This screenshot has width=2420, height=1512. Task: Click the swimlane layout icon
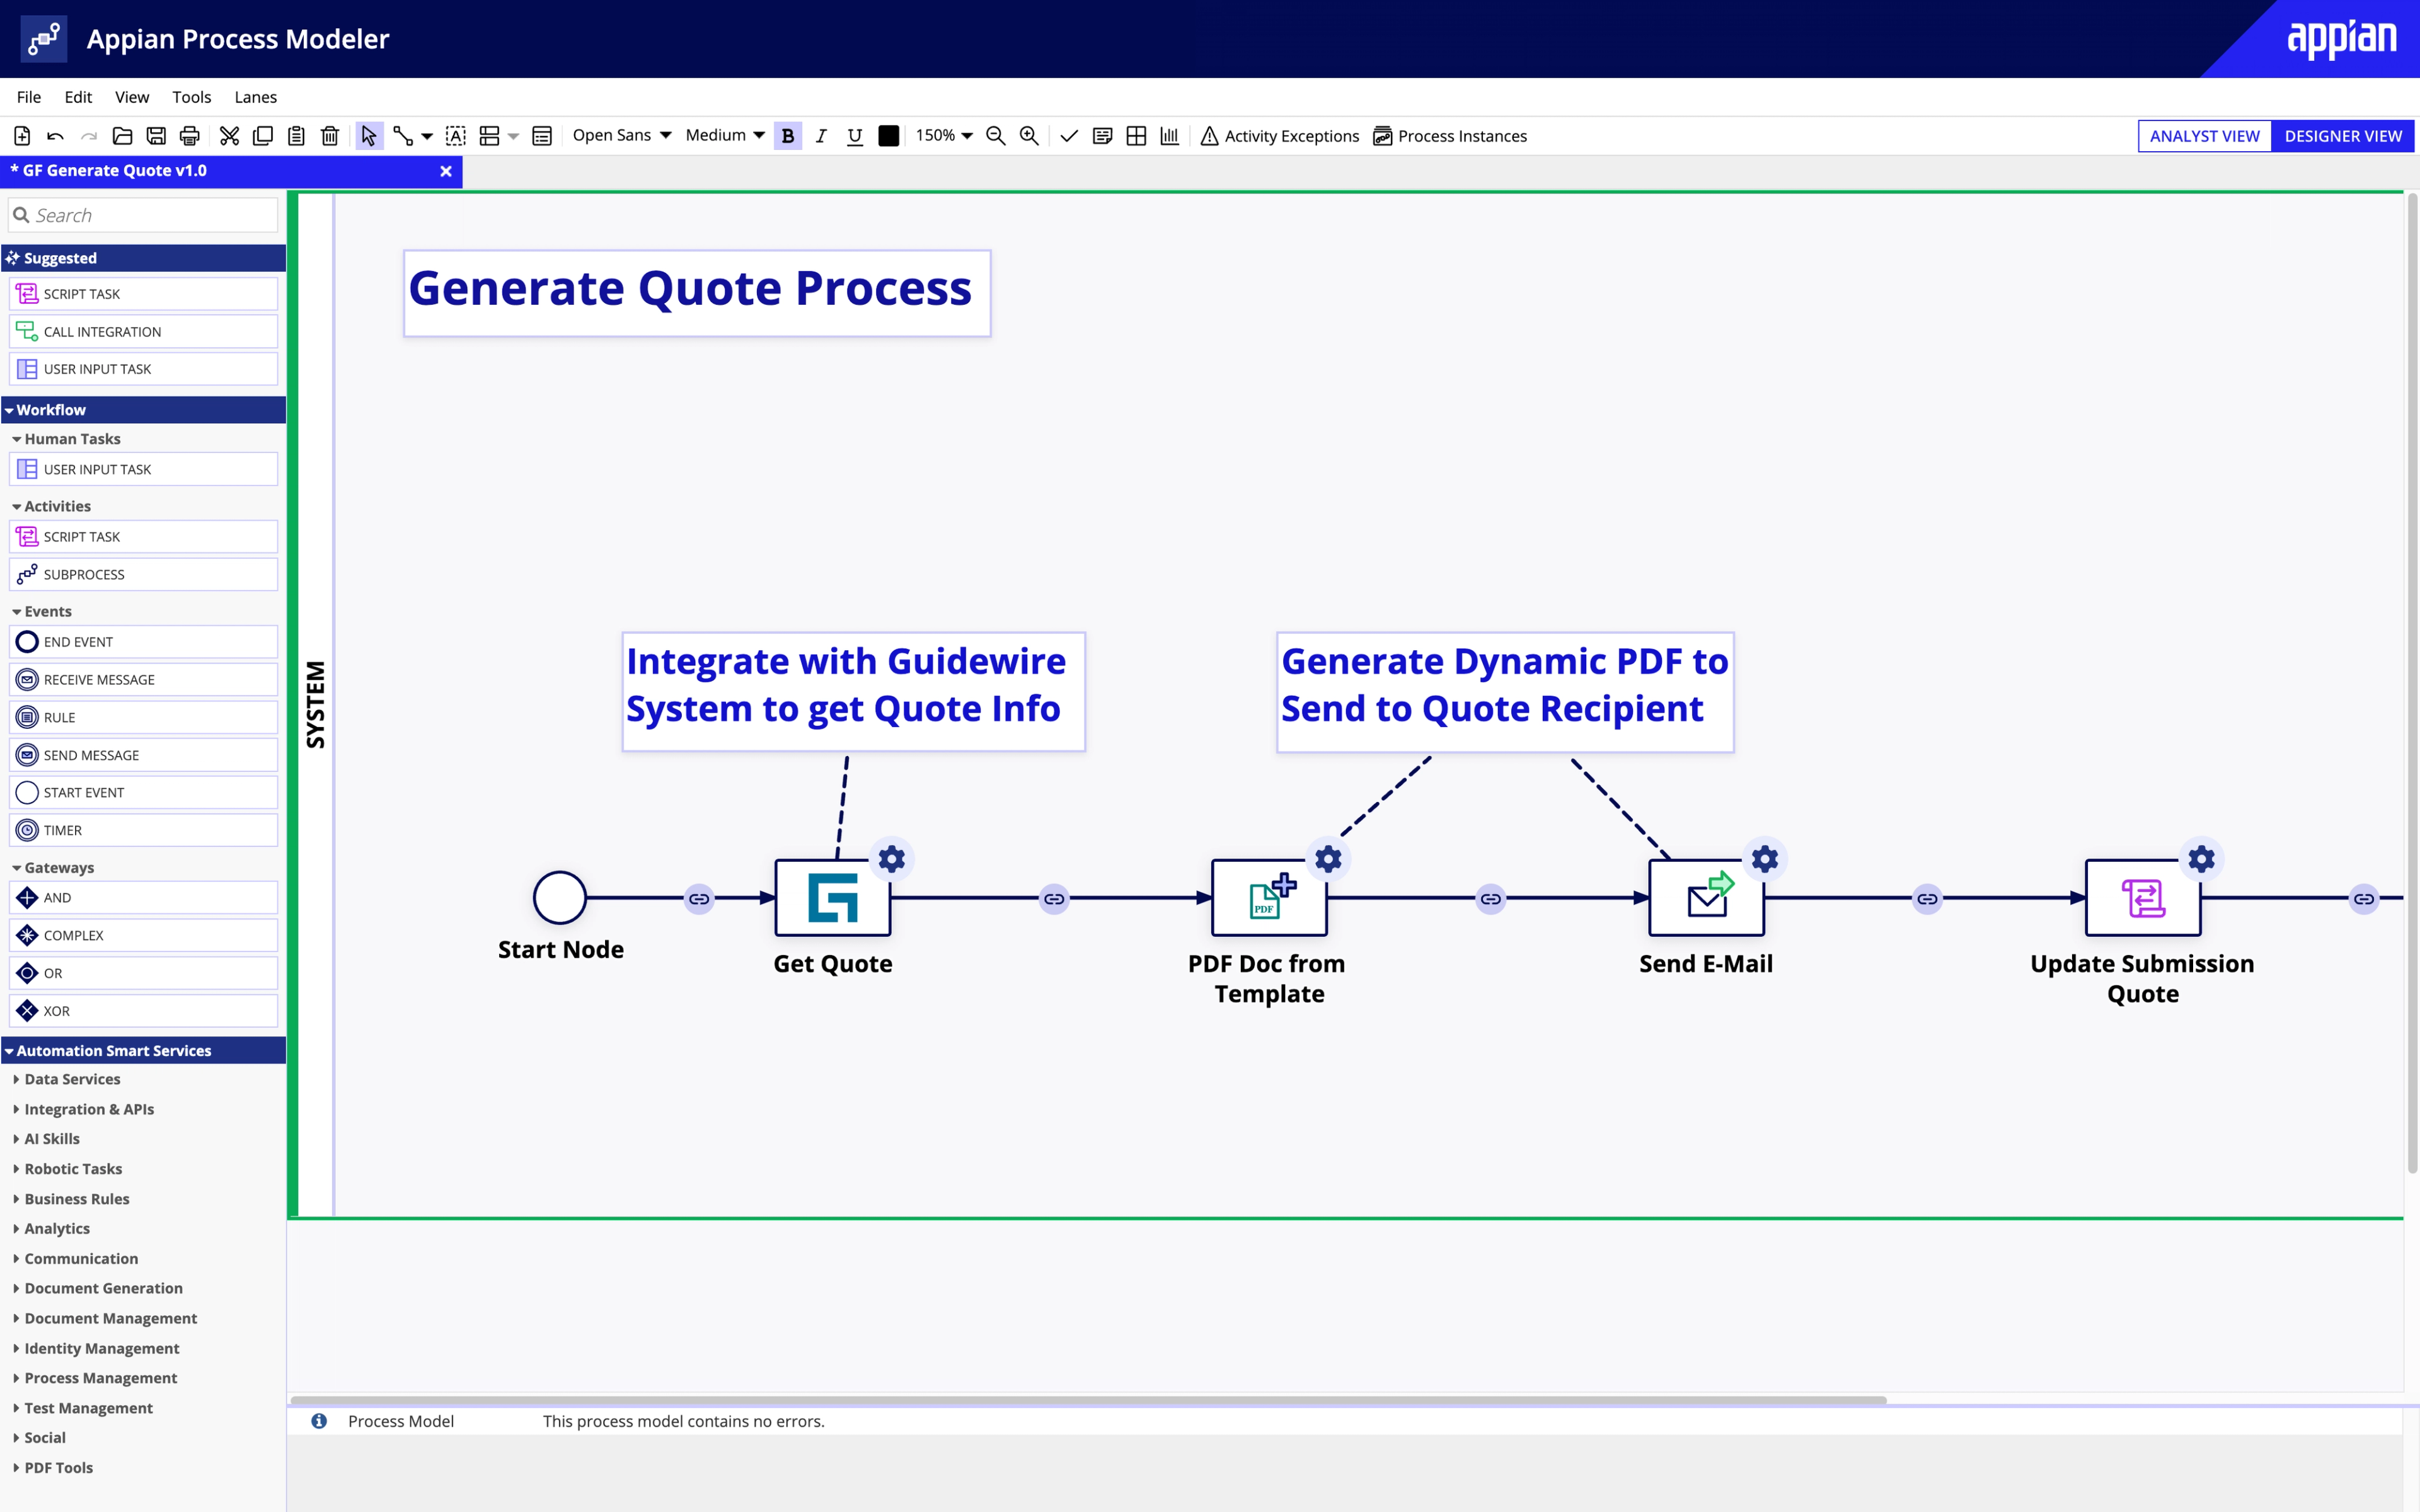click(x=489, y=136)
